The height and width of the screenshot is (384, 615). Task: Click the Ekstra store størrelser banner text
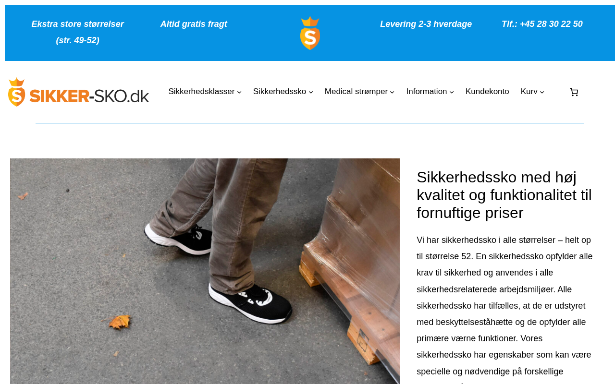(78, 32)
